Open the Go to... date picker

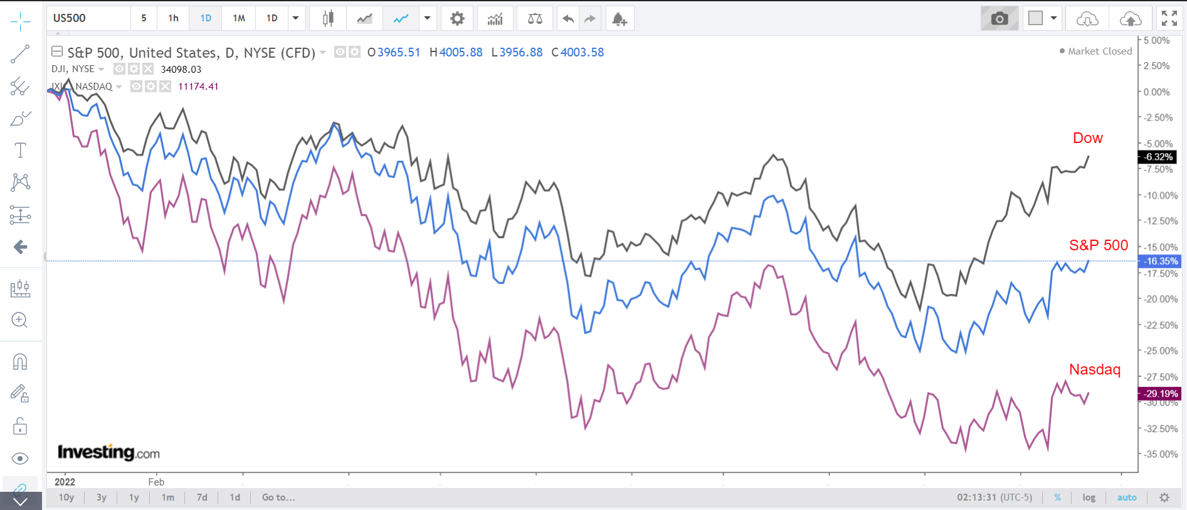278,497
